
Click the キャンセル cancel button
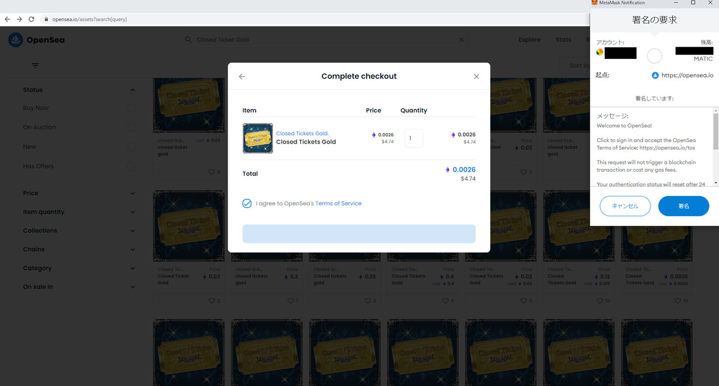click(x=625, y=206)
